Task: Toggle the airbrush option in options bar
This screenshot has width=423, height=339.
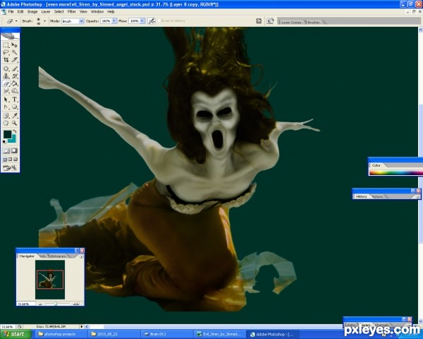Action: point(152,20)
